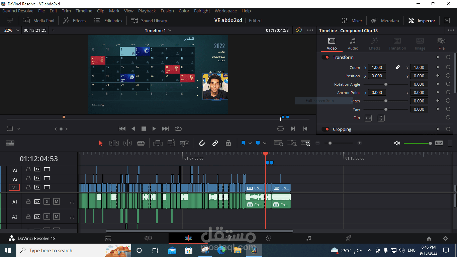Activate the Blade Edit Mode tool
457x257 pixels.
point(141,143)
